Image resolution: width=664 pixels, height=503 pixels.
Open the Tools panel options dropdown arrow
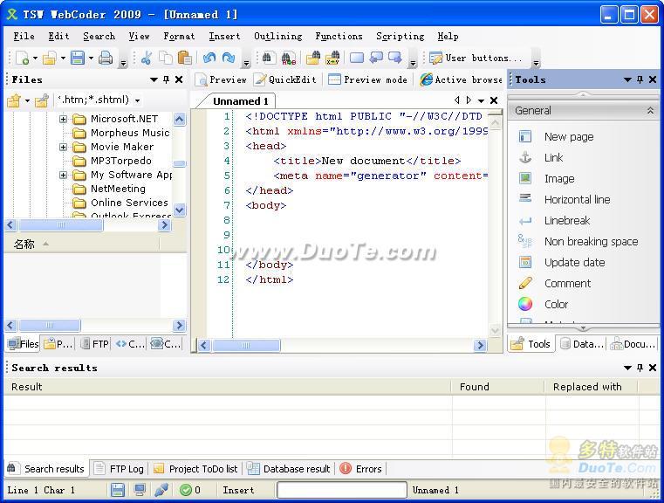pos(628,79)
